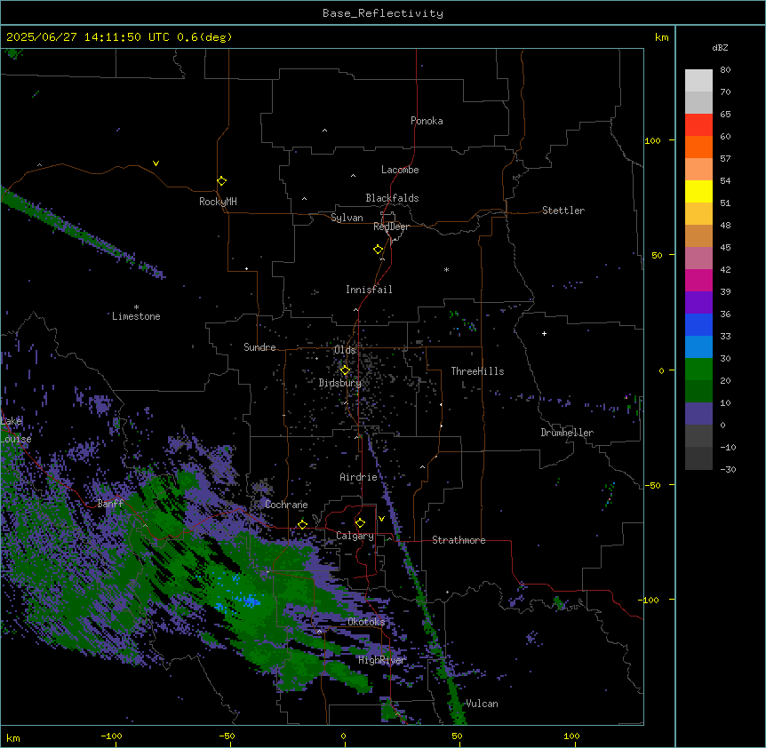Click the Olds city label
The image size is (766, 748).
click(345, 350)
